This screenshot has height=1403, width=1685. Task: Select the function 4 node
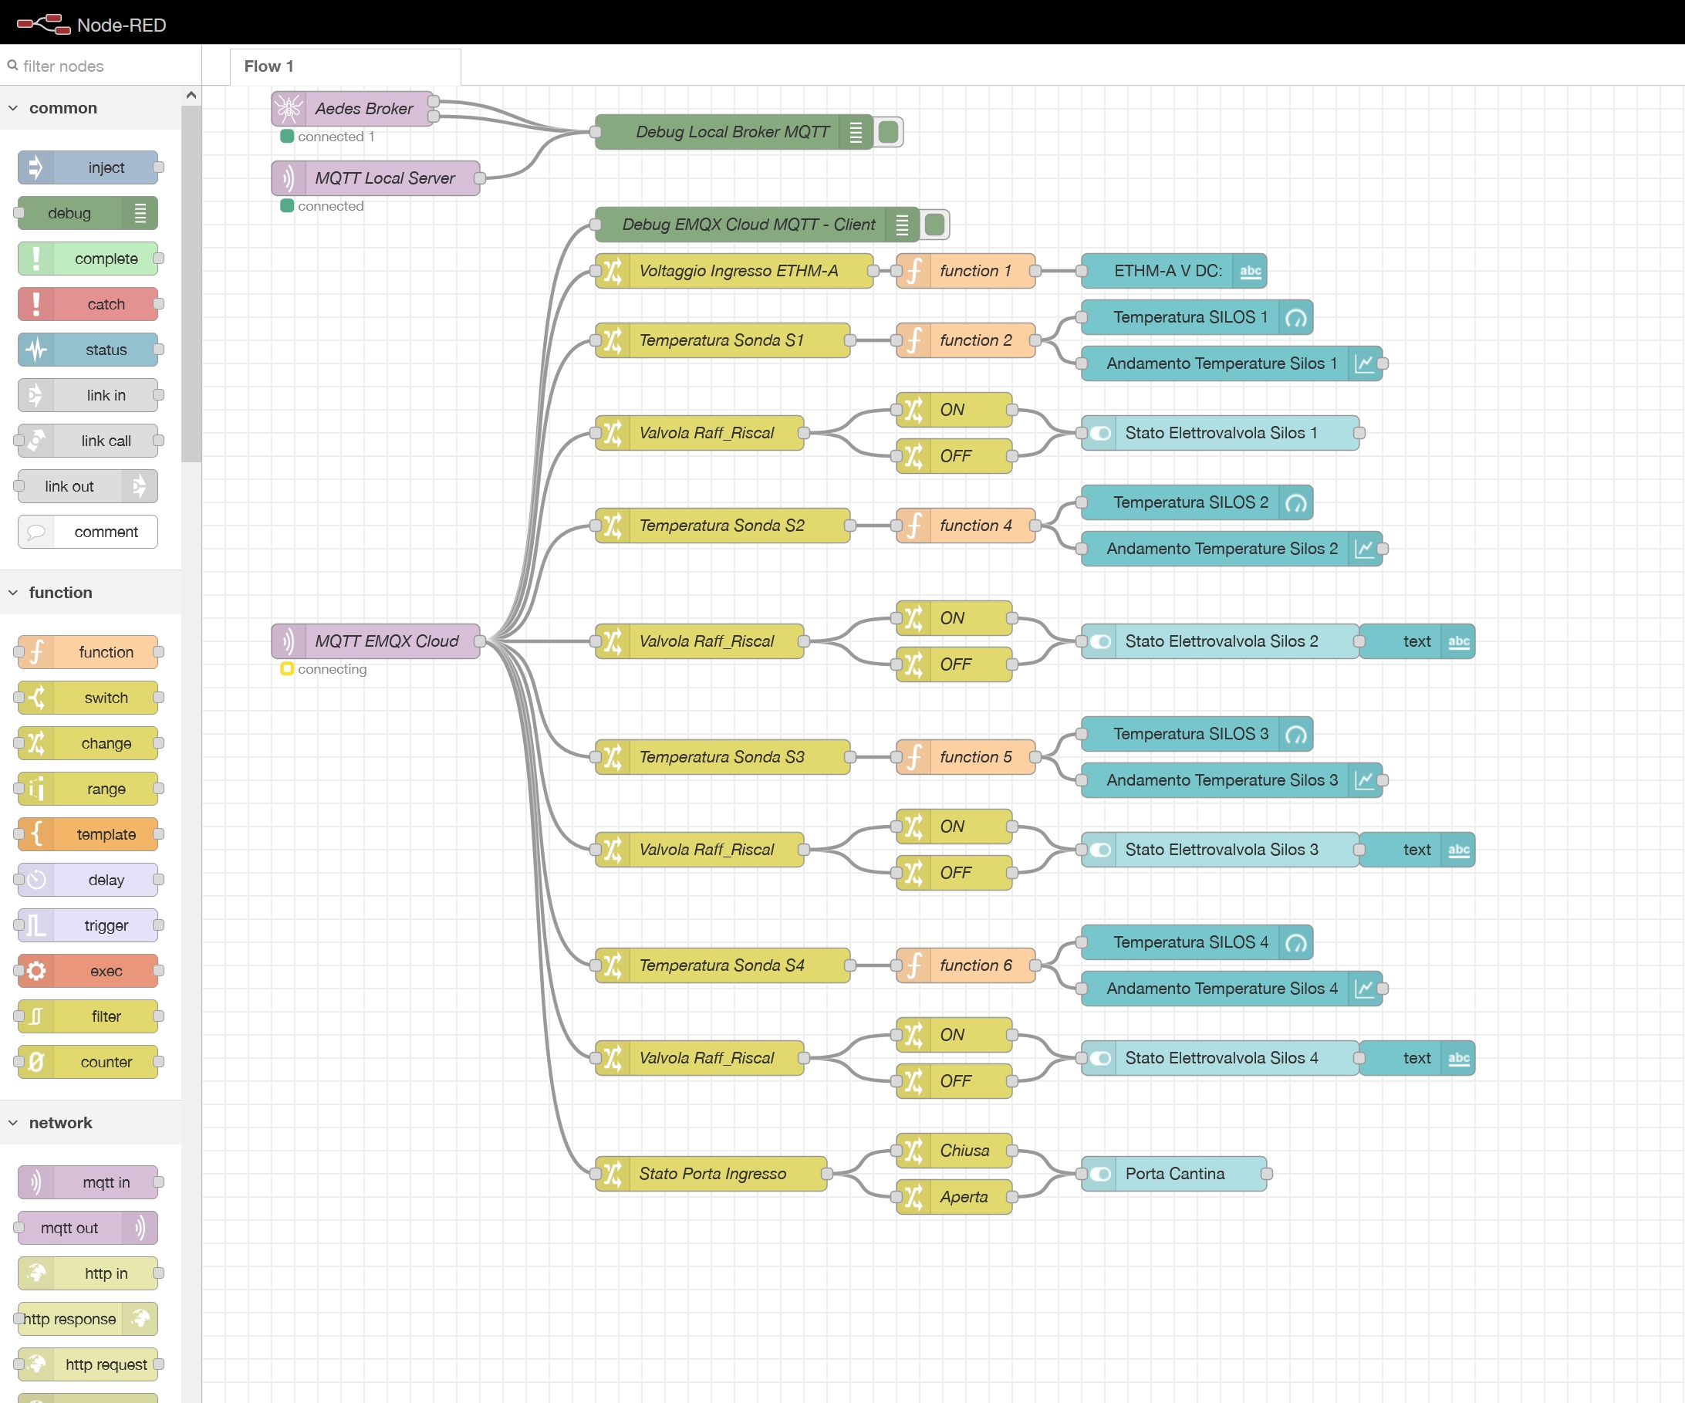pyautogui.click(x=966, y=525)
